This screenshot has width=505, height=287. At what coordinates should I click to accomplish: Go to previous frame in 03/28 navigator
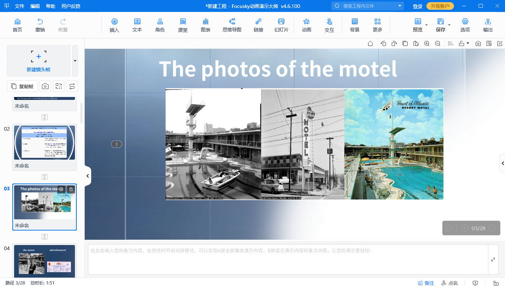tap(465, 228)
